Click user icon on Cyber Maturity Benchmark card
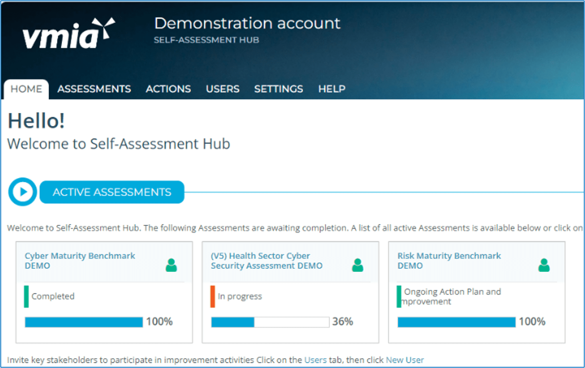The height and width of the screenshot is (368, 585). pos(171,265)
